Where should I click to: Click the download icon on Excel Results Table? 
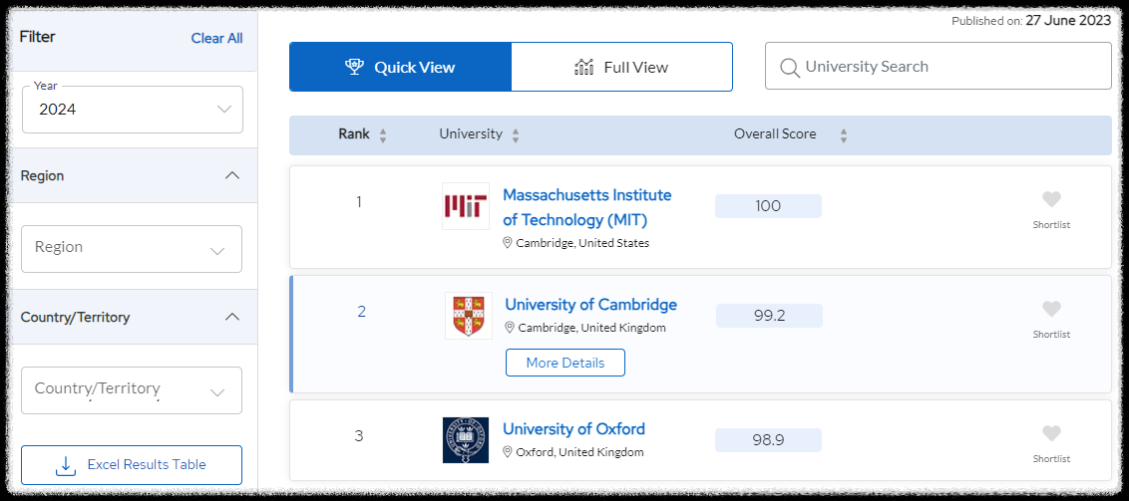(x=66, y=466)
